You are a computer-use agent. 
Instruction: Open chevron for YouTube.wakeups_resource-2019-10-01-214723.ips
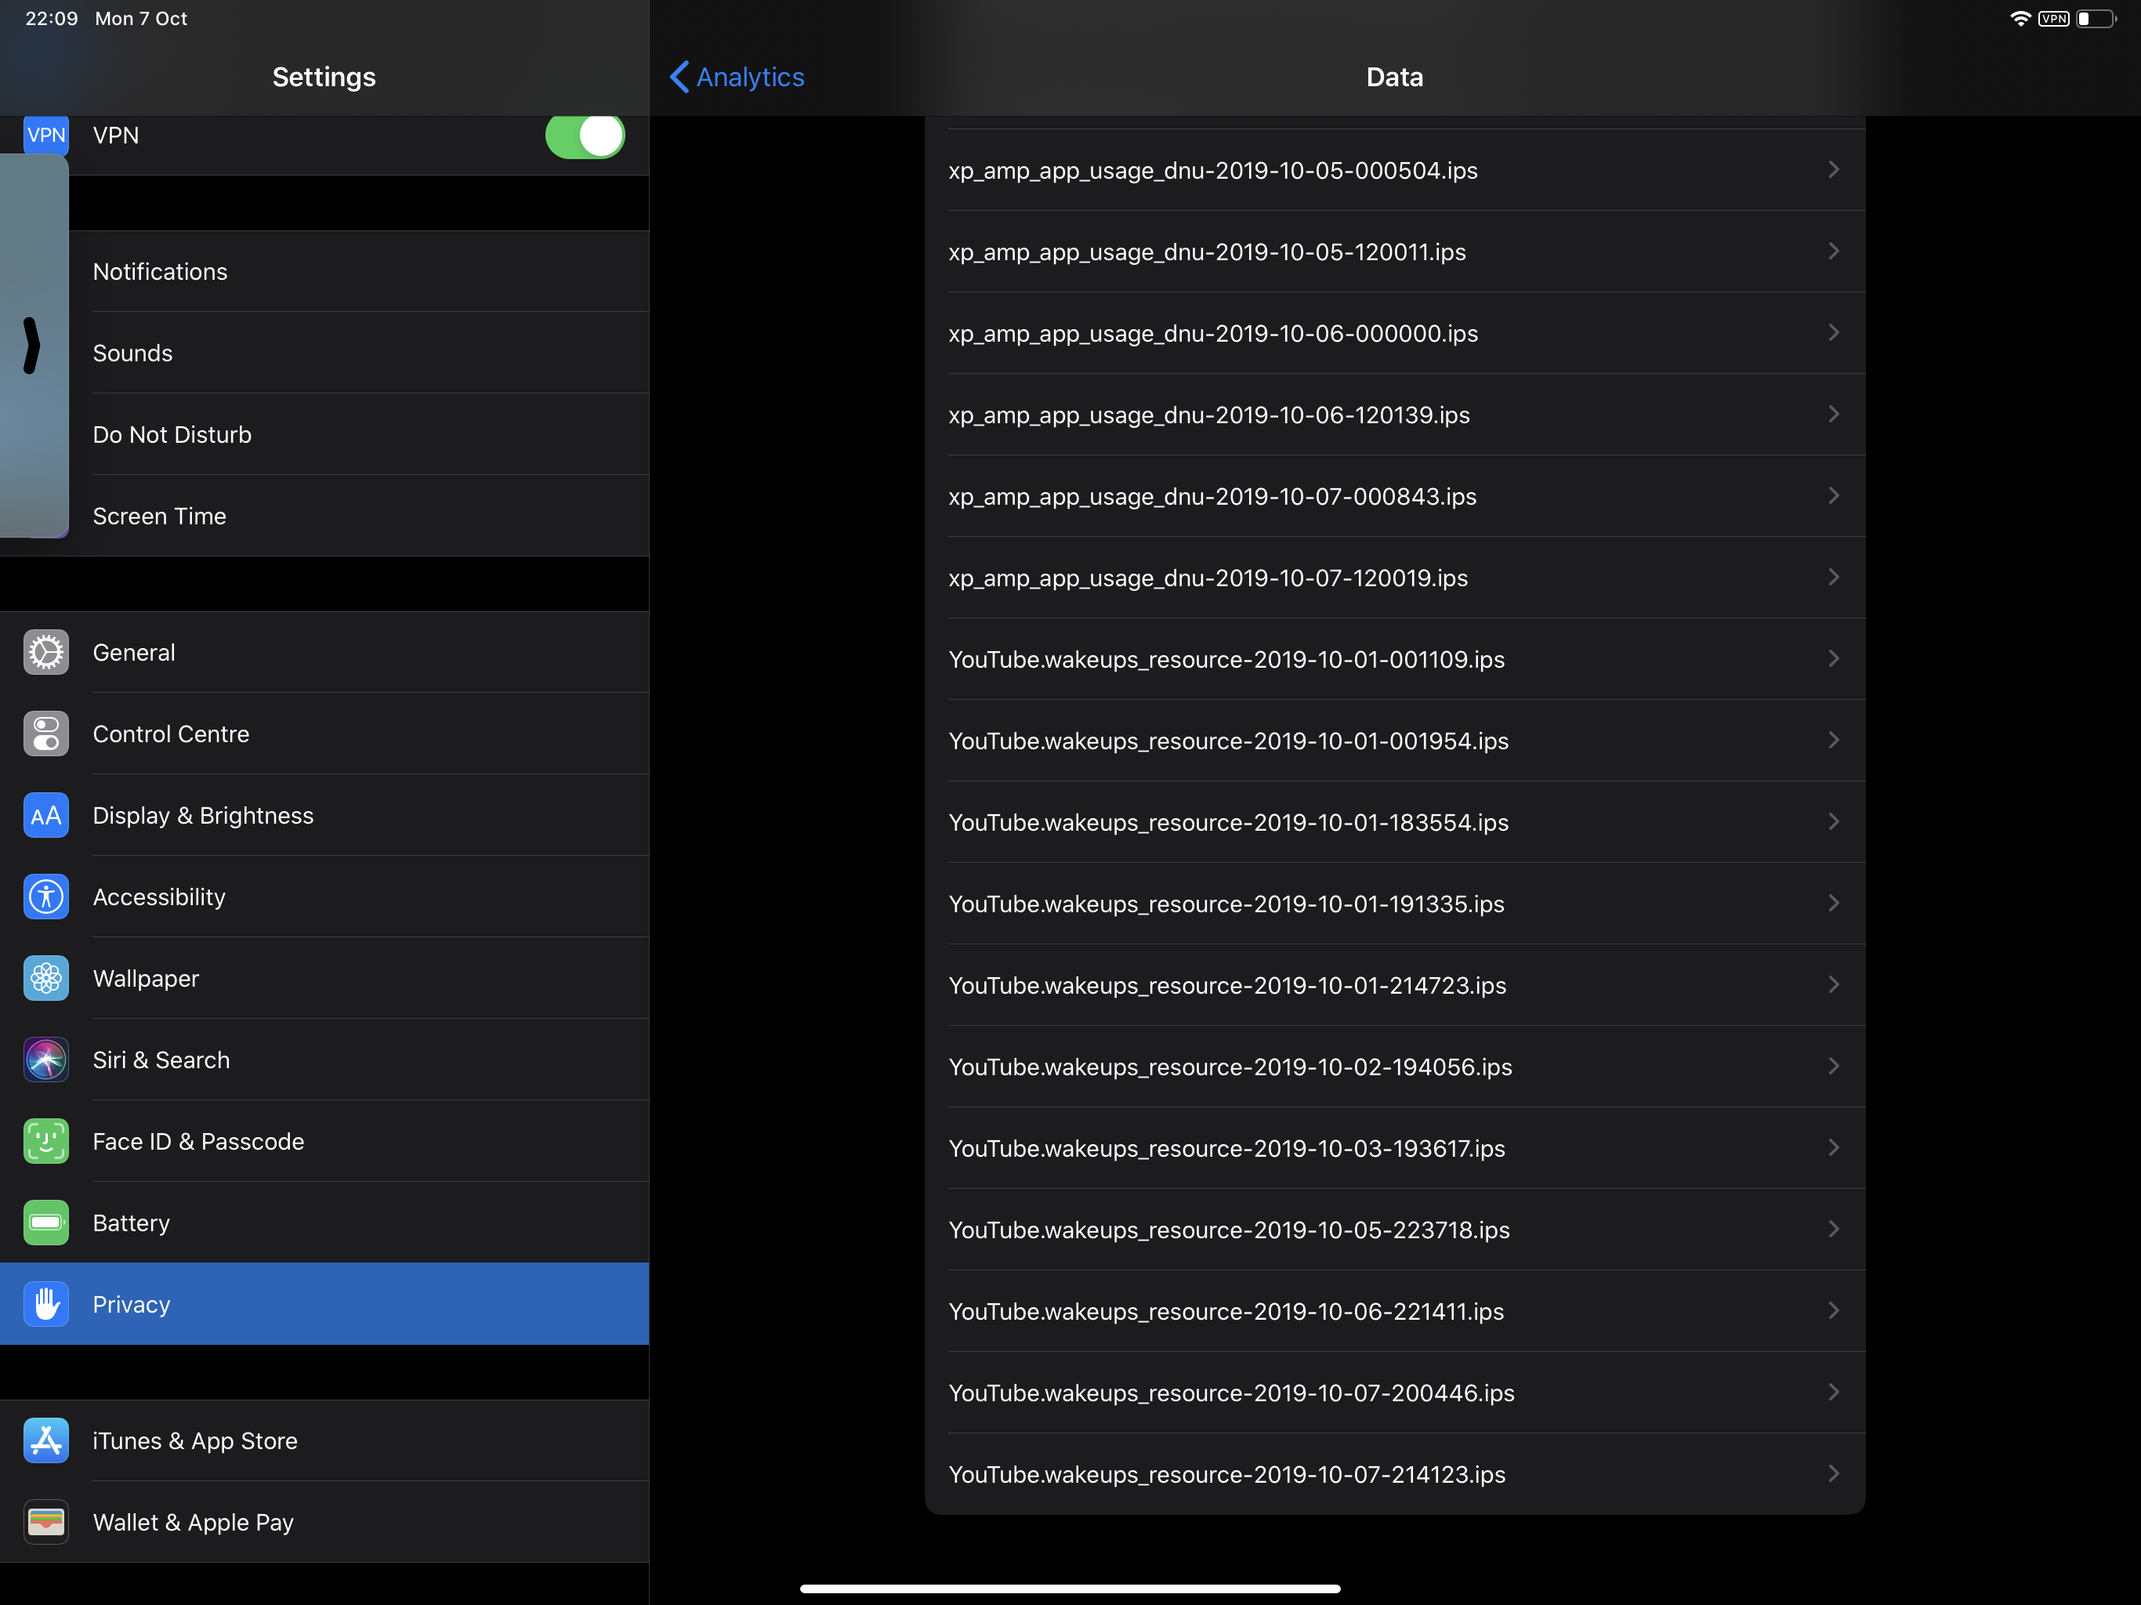(x=1833, y=984)
